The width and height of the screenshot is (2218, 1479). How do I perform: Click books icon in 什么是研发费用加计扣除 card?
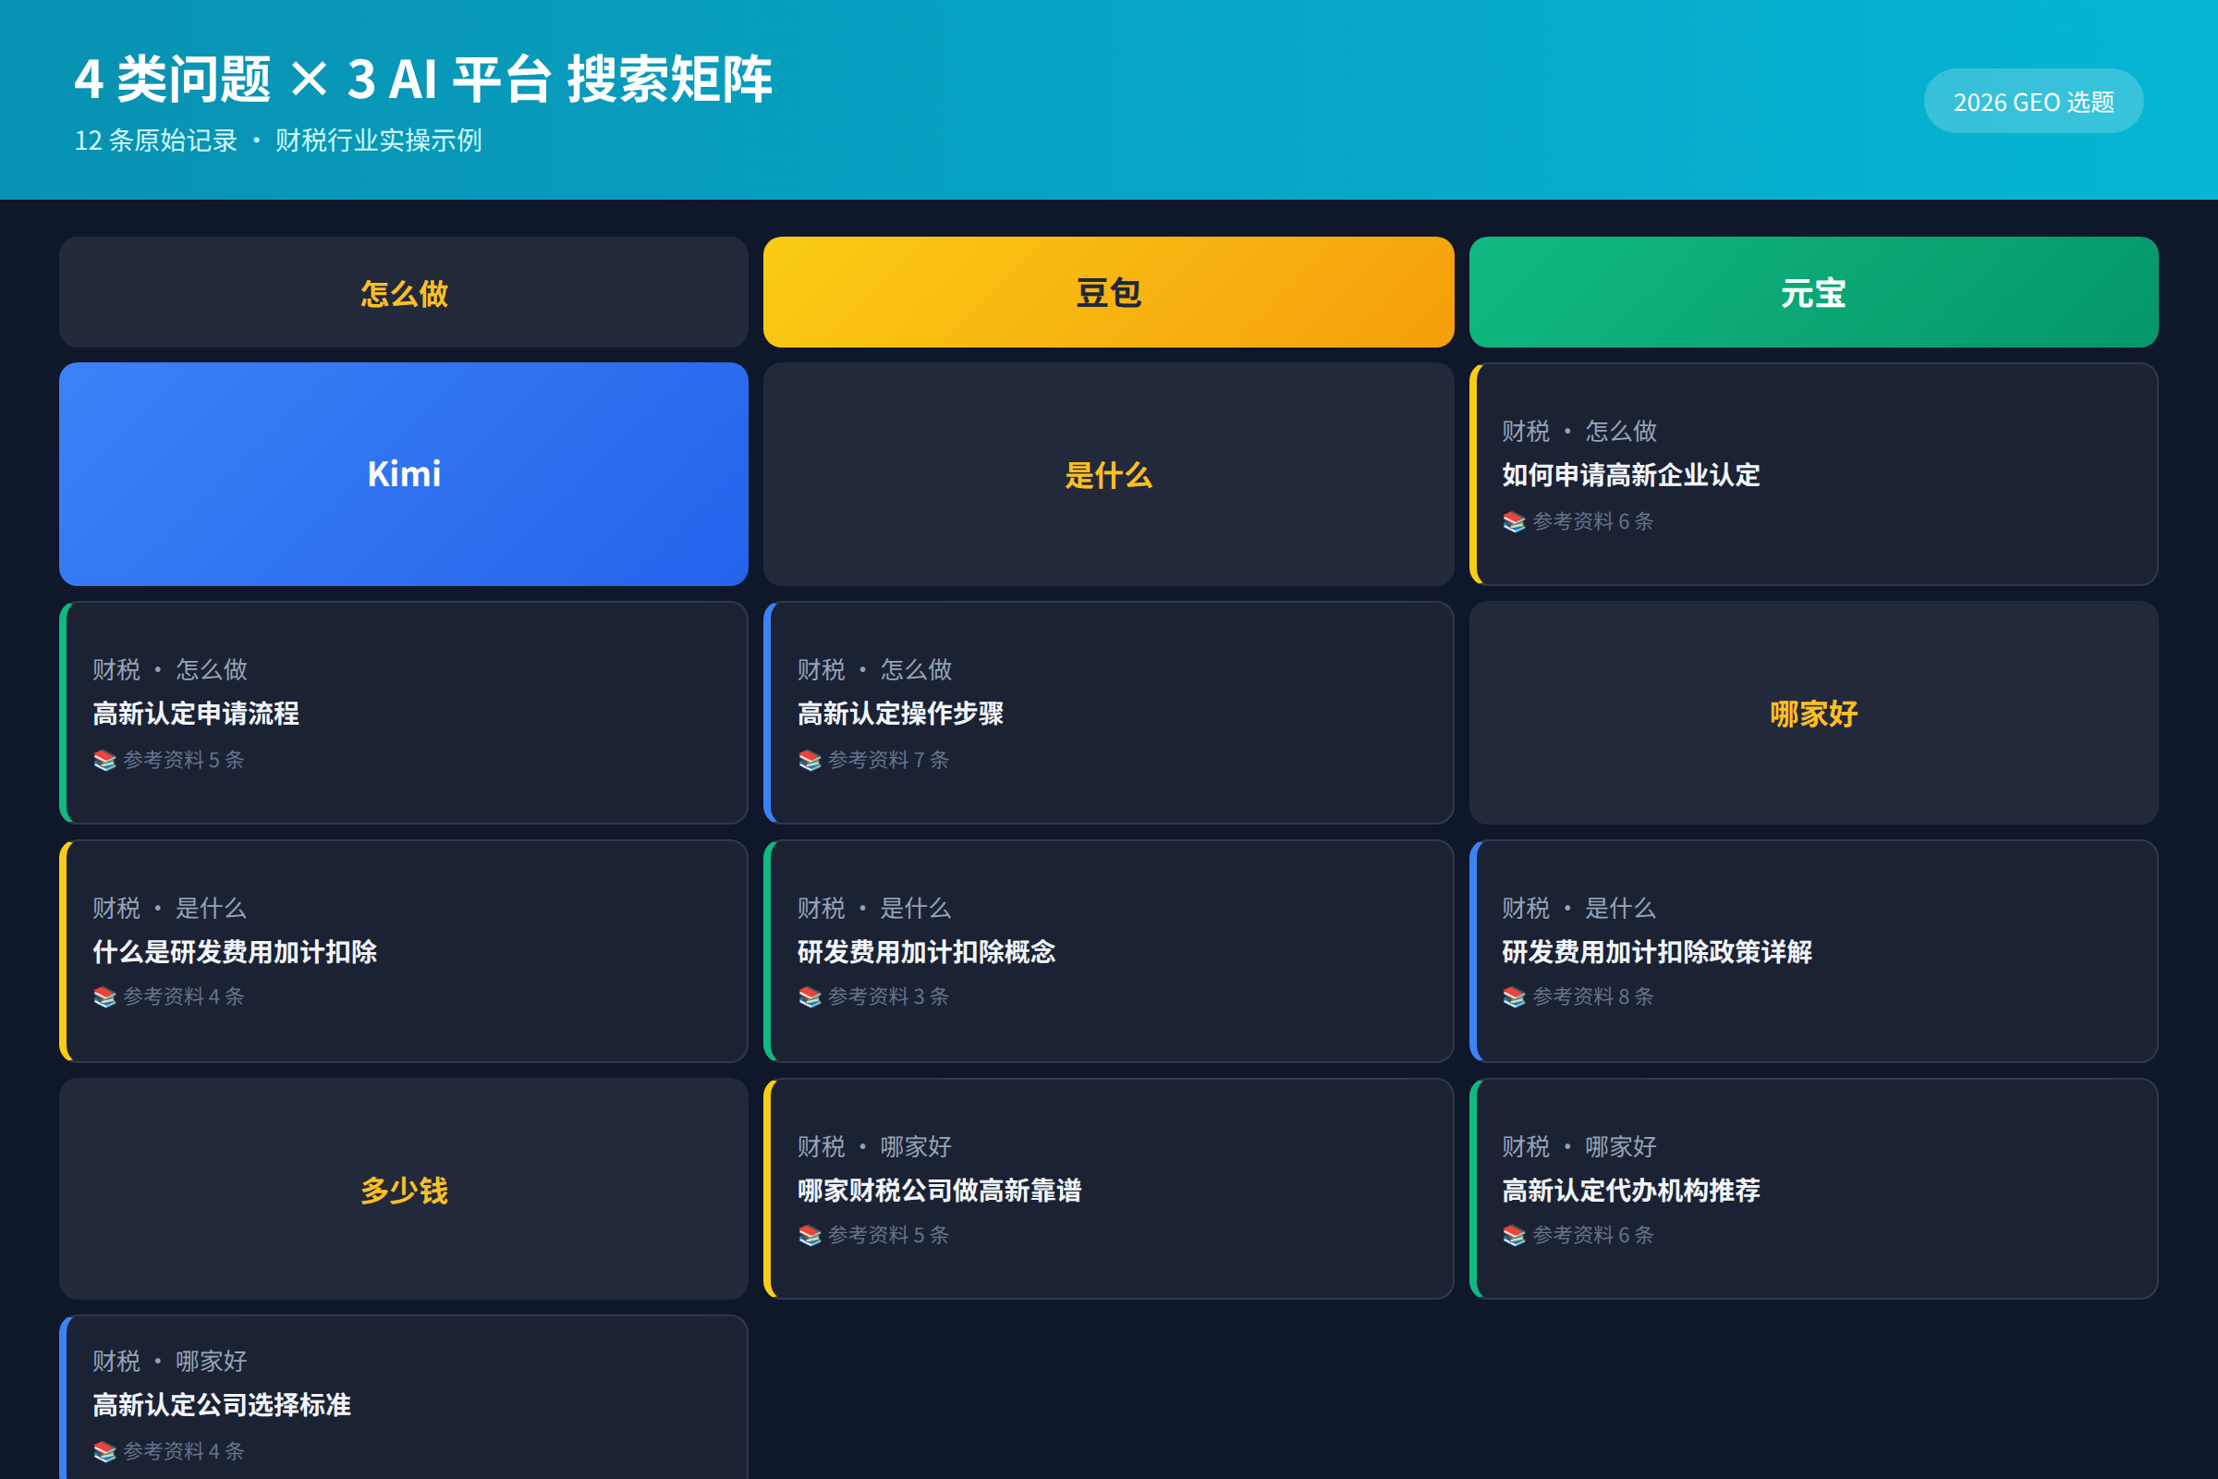point(104,997)
